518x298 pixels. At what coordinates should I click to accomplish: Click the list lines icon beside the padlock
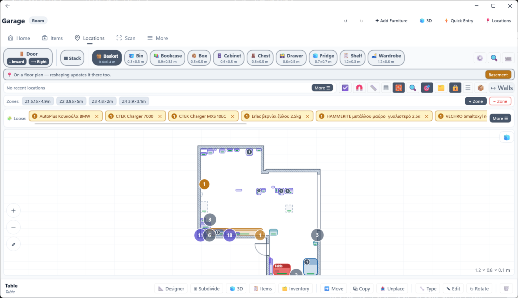click(468, 88)
